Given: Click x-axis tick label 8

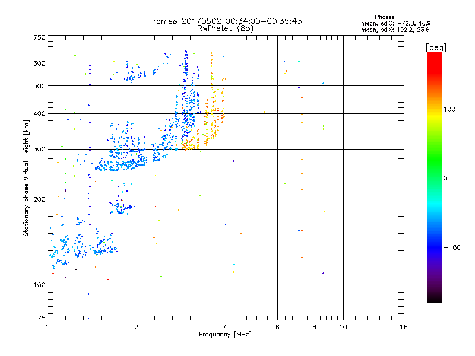Looking at the screenshot, I should 315,327.
